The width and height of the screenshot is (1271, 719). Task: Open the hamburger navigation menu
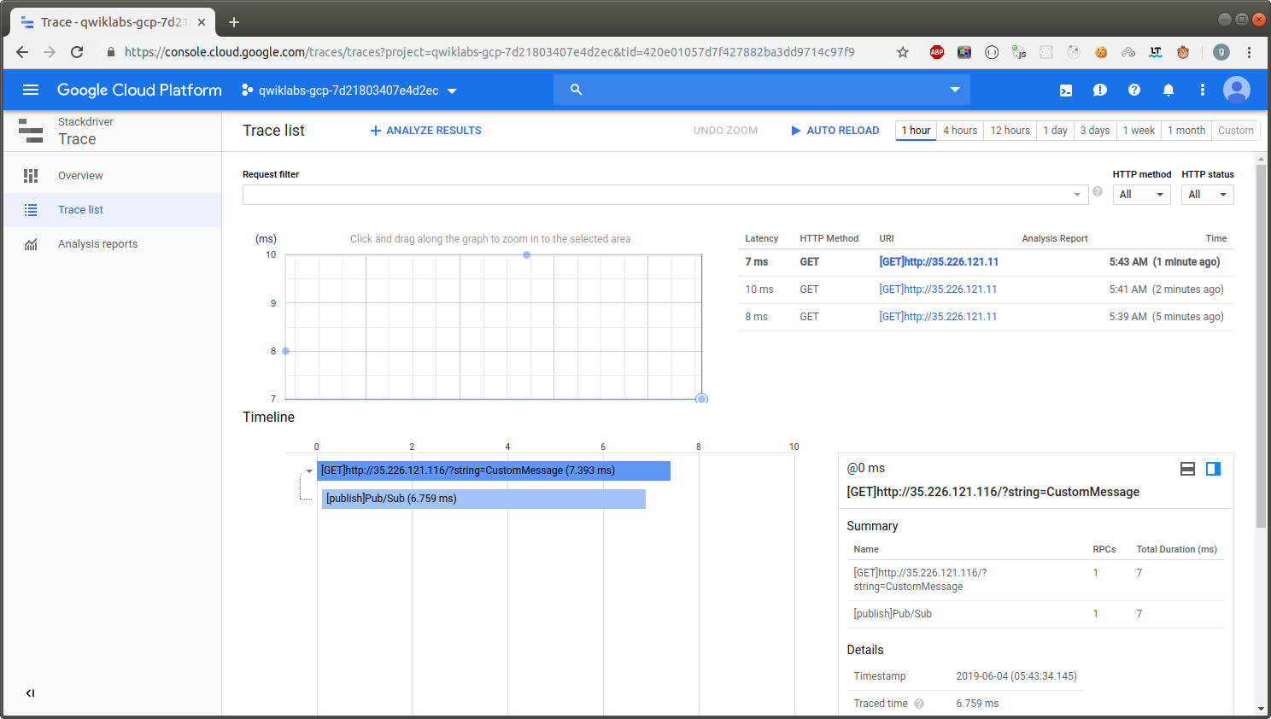(31, 90)
